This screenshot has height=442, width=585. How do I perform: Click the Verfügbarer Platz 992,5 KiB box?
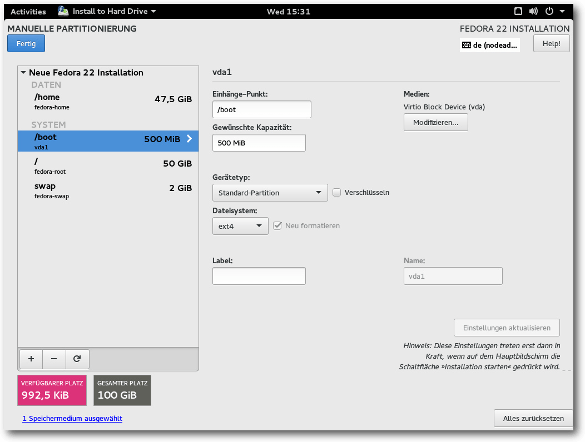(52, 390)
